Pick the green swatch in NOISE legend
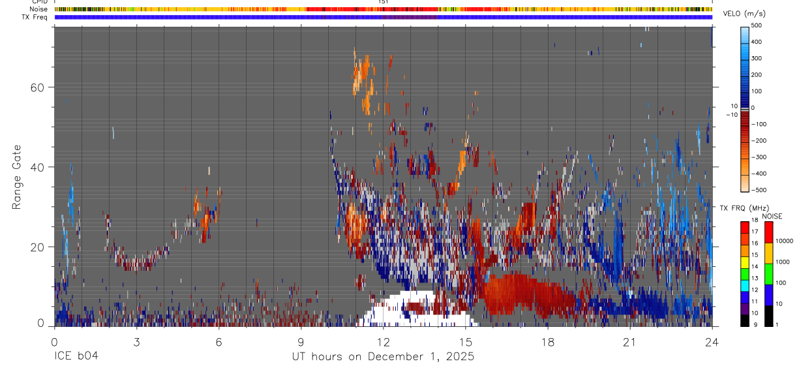 768,274
